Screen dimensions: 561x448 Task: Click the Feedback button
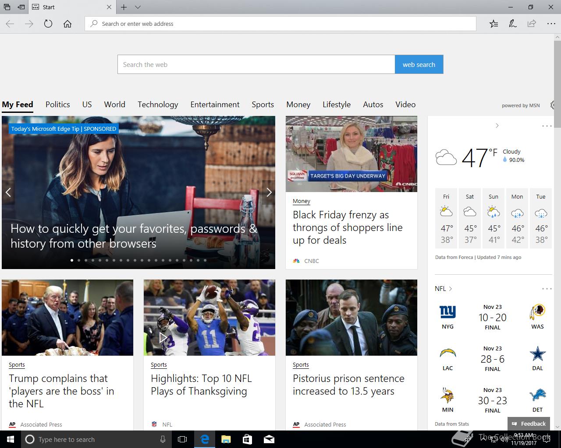529,423
